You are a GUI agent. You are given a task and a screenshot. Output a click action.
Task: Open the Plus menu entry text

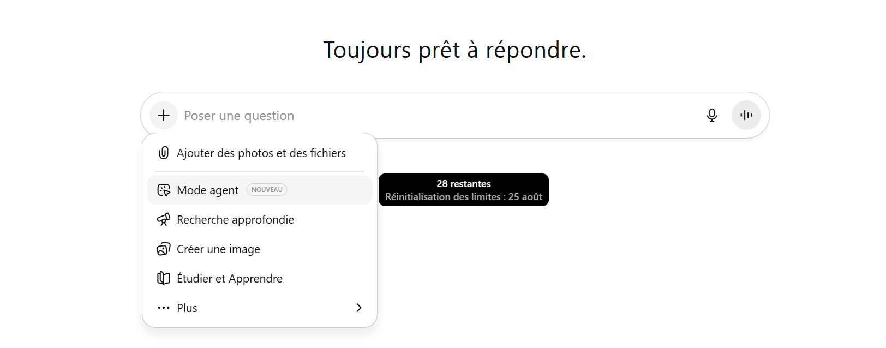tap(187, 308)
